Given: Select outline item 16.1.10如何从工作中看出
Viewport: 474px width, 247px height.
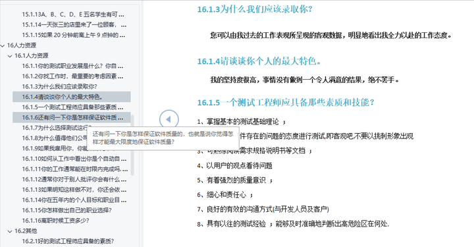Looking at the screenshot, I should pyautogui.click(x=74, y=159).
